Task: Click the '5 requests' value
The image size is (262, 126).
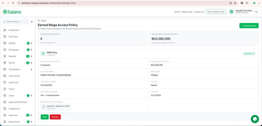Action: pyautogui.click(x=46, y=65)
